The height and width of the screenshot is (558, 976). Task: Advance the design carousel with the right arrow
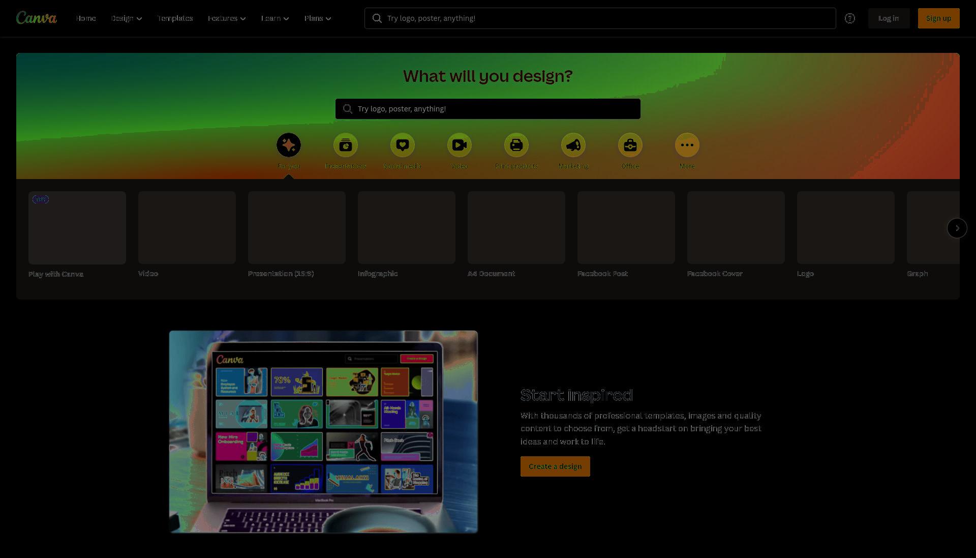click(x=957, y=228)
